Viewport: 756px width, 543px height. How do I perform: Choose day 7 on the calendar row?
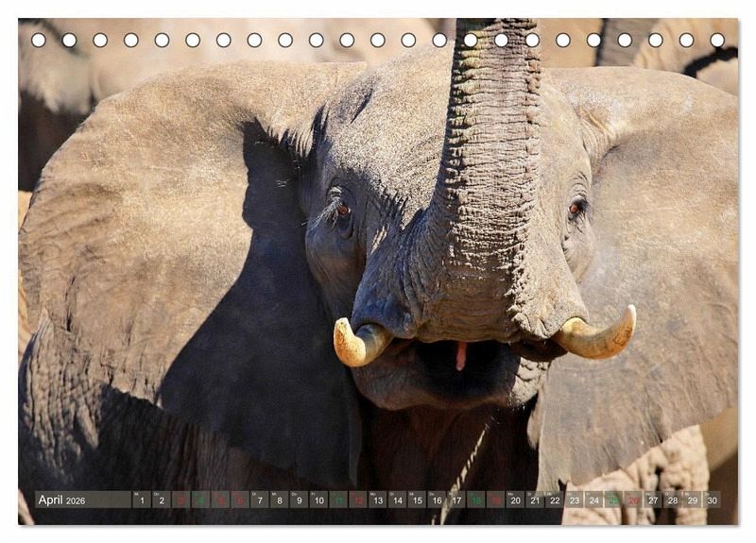(260, 500)
